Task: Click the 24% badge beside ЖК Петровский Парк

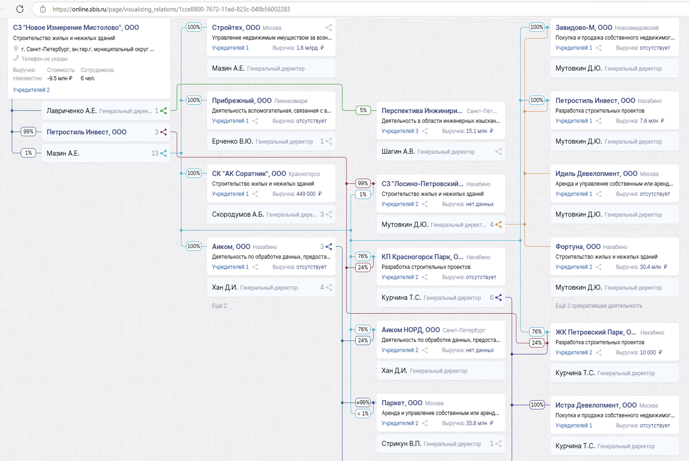Action: (537, 343)
